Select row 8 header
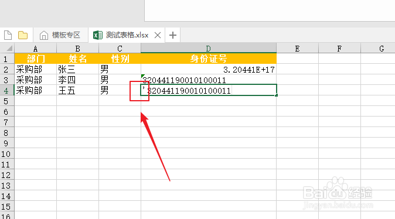 click(x=7, y=133)
